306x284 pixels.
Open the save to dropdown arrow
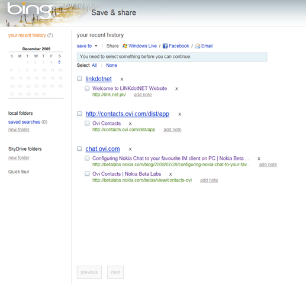tap(96, 46)
